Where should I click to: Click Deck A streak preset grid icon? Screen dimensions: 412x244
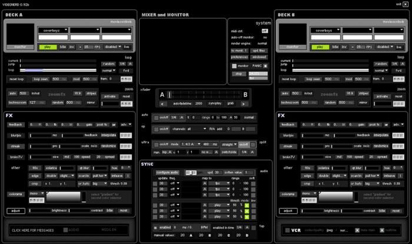125,146
